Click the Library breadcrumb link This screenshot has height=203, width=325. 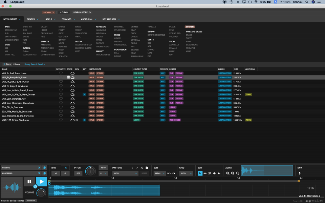point(17,64)
